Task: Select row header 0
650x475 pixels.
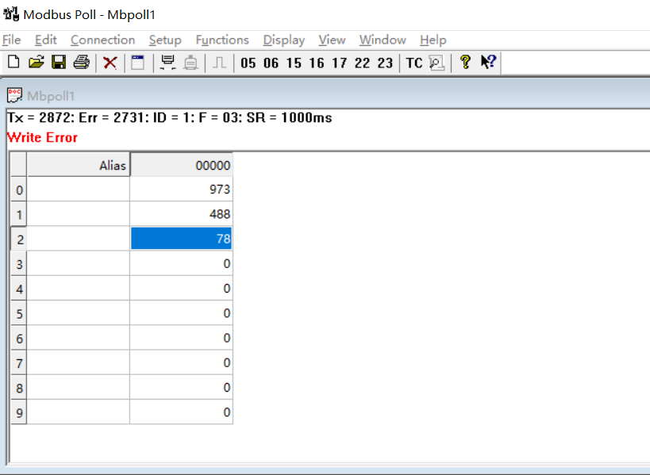Action: click(x=19, y=190)
